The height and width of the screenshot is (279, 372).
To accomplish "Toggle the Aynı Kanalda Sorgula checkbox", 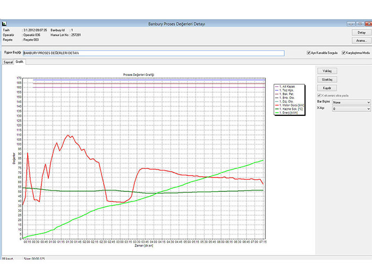I will coord(309,53).
